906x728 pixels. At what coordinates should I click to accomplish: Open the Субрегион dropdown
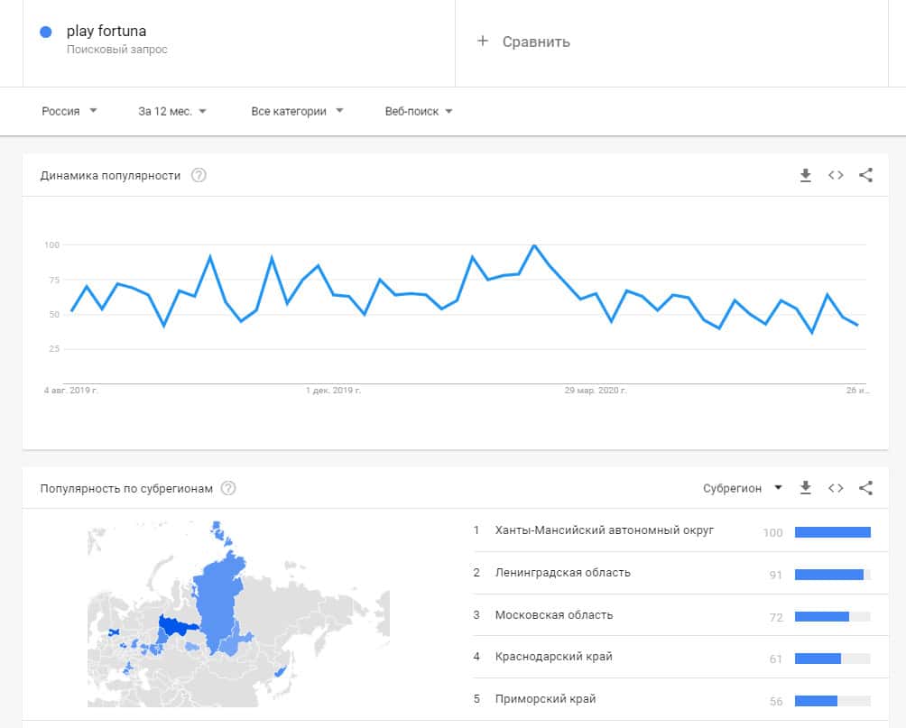(x=743, y=488)
